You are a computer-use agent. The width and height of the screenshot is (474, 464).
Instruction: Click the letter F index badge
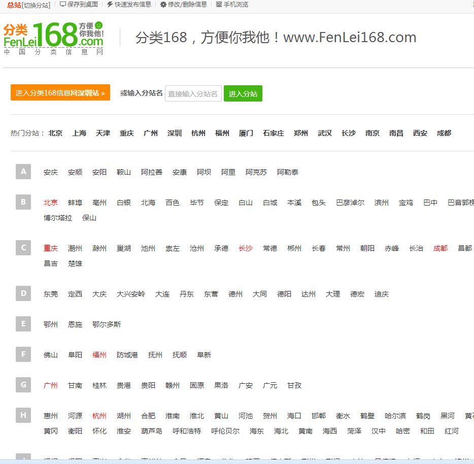click(23, 354)
